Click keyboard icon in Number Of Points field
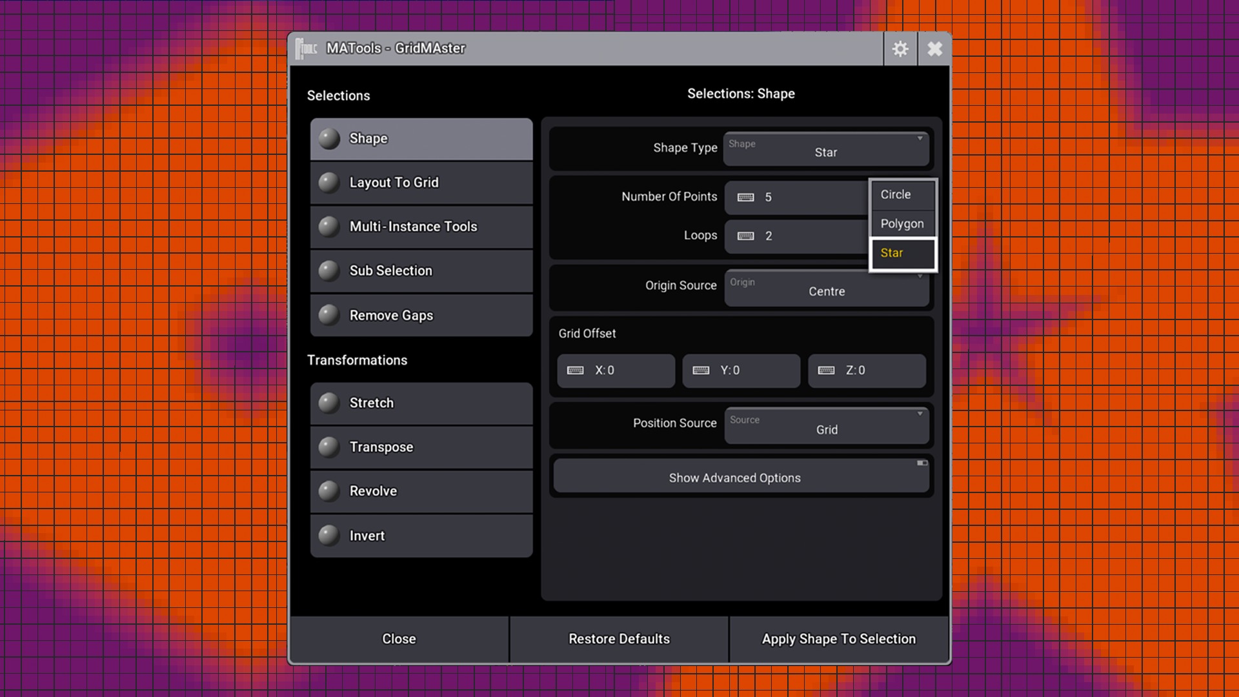The image size is (1239, 697). click(746, 197)
